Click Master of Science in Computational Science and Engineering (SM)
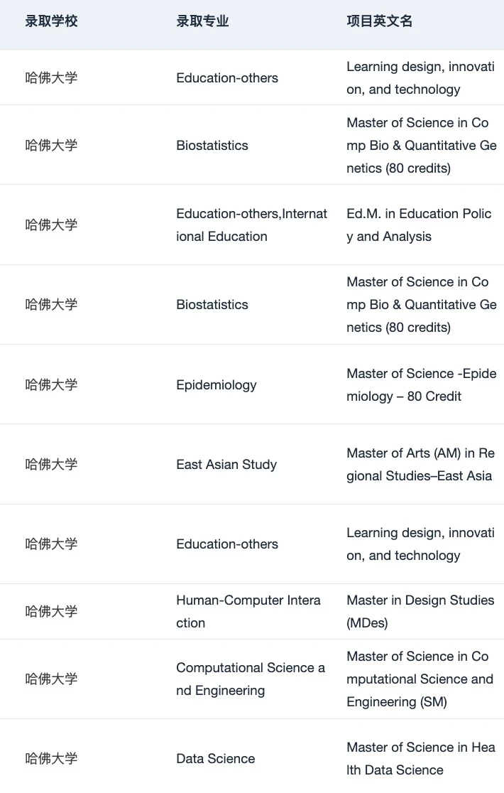This screenshot has height=793, width=504. point(420,679)
